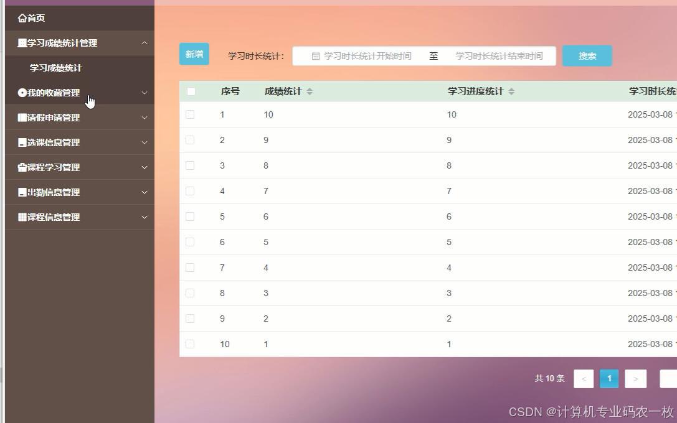This screenshot has width=677, height=423.
Task: Click the 搜索 button
Action: point(587,56)
